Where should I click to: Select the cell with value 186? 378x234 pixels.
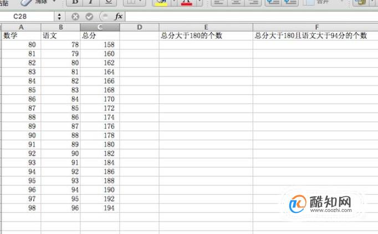click(100, 172)
